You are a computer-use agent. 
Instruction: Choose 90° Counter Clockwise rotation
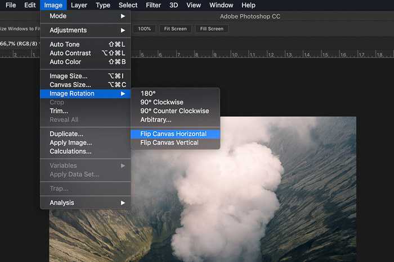pyautogui.click(x=174, y=111)
